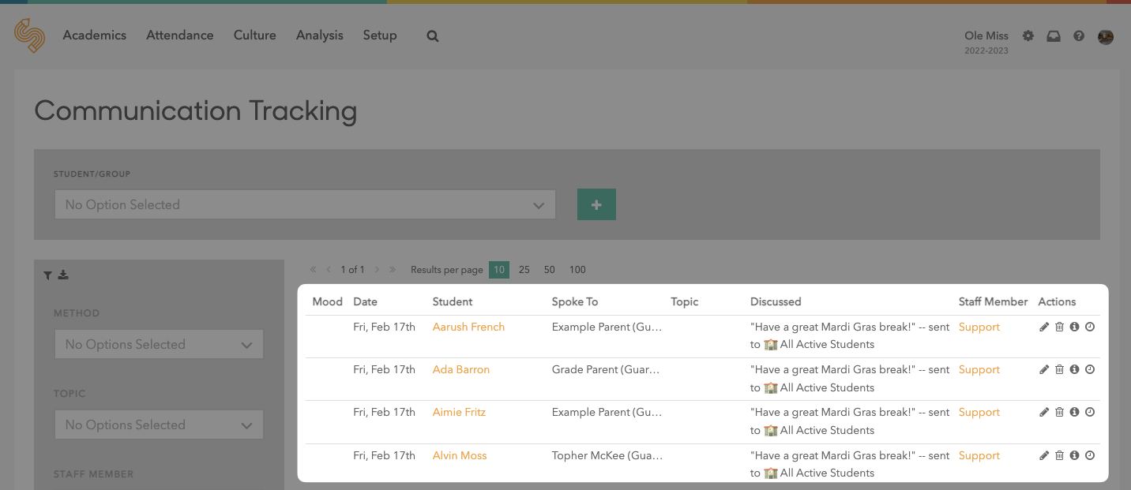Image resolution: width=1131 pixels, height=490 pixels.
Task: Open Aarush French student link
Action: 468,327
